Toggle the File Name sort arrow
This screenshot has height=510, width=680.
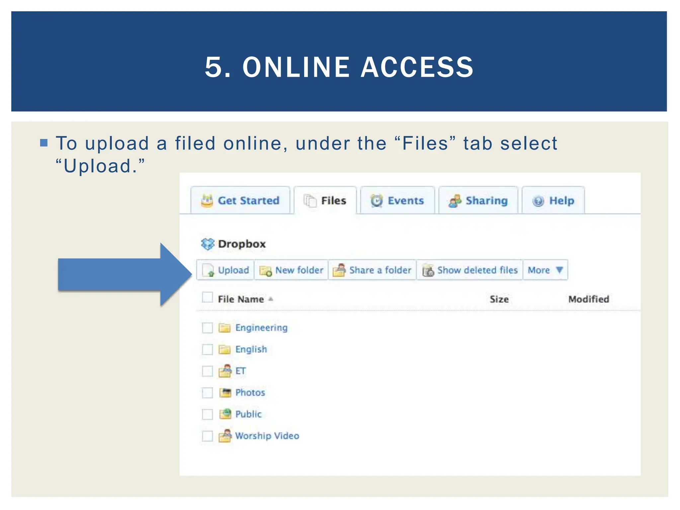pyautogui.click(x=271, y=299)
